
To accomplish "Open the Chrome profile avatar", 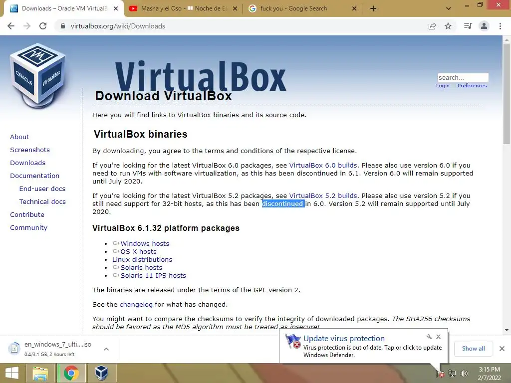I will [484, 26].
